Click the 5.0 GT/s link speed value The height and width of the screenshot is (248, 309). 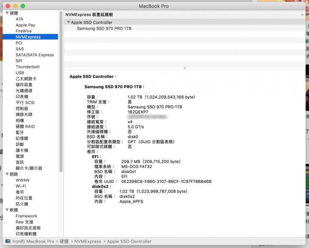[136, 127]
